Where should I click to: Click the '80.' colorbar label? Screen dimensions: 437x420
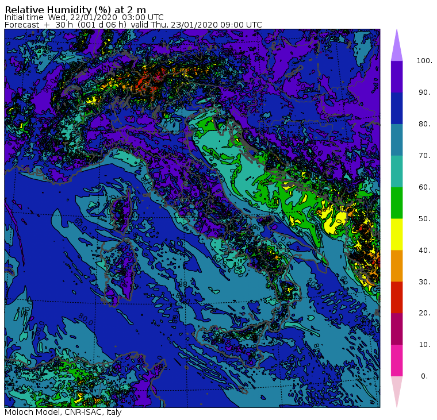click(424, 124)
